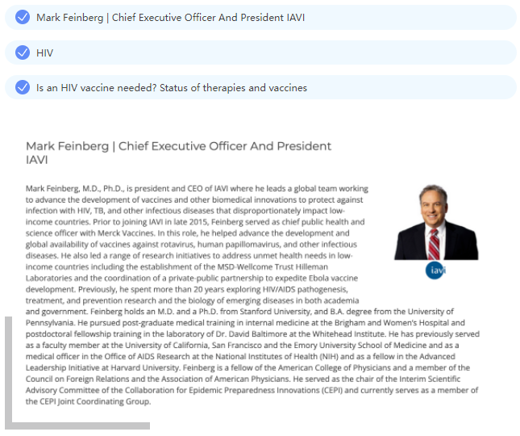Screen dimensions: 520x436
Task: Select 'Is an HIV vaccine needed?' row text
Action: tap(172, 88)
